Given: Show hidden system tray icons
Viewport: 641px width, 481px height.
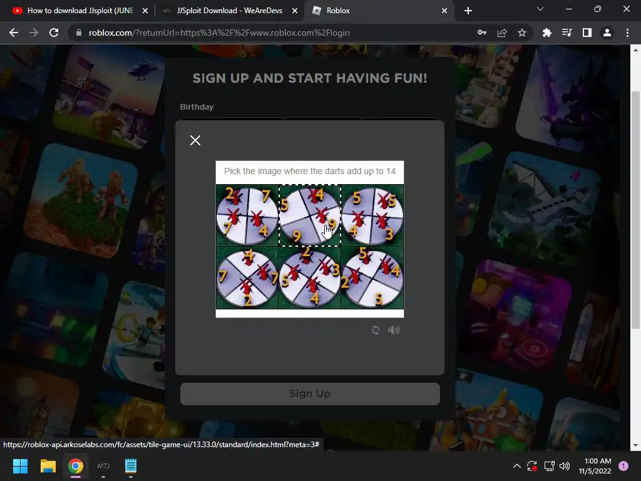Looking at the screenshot, I should pos(516,466).
